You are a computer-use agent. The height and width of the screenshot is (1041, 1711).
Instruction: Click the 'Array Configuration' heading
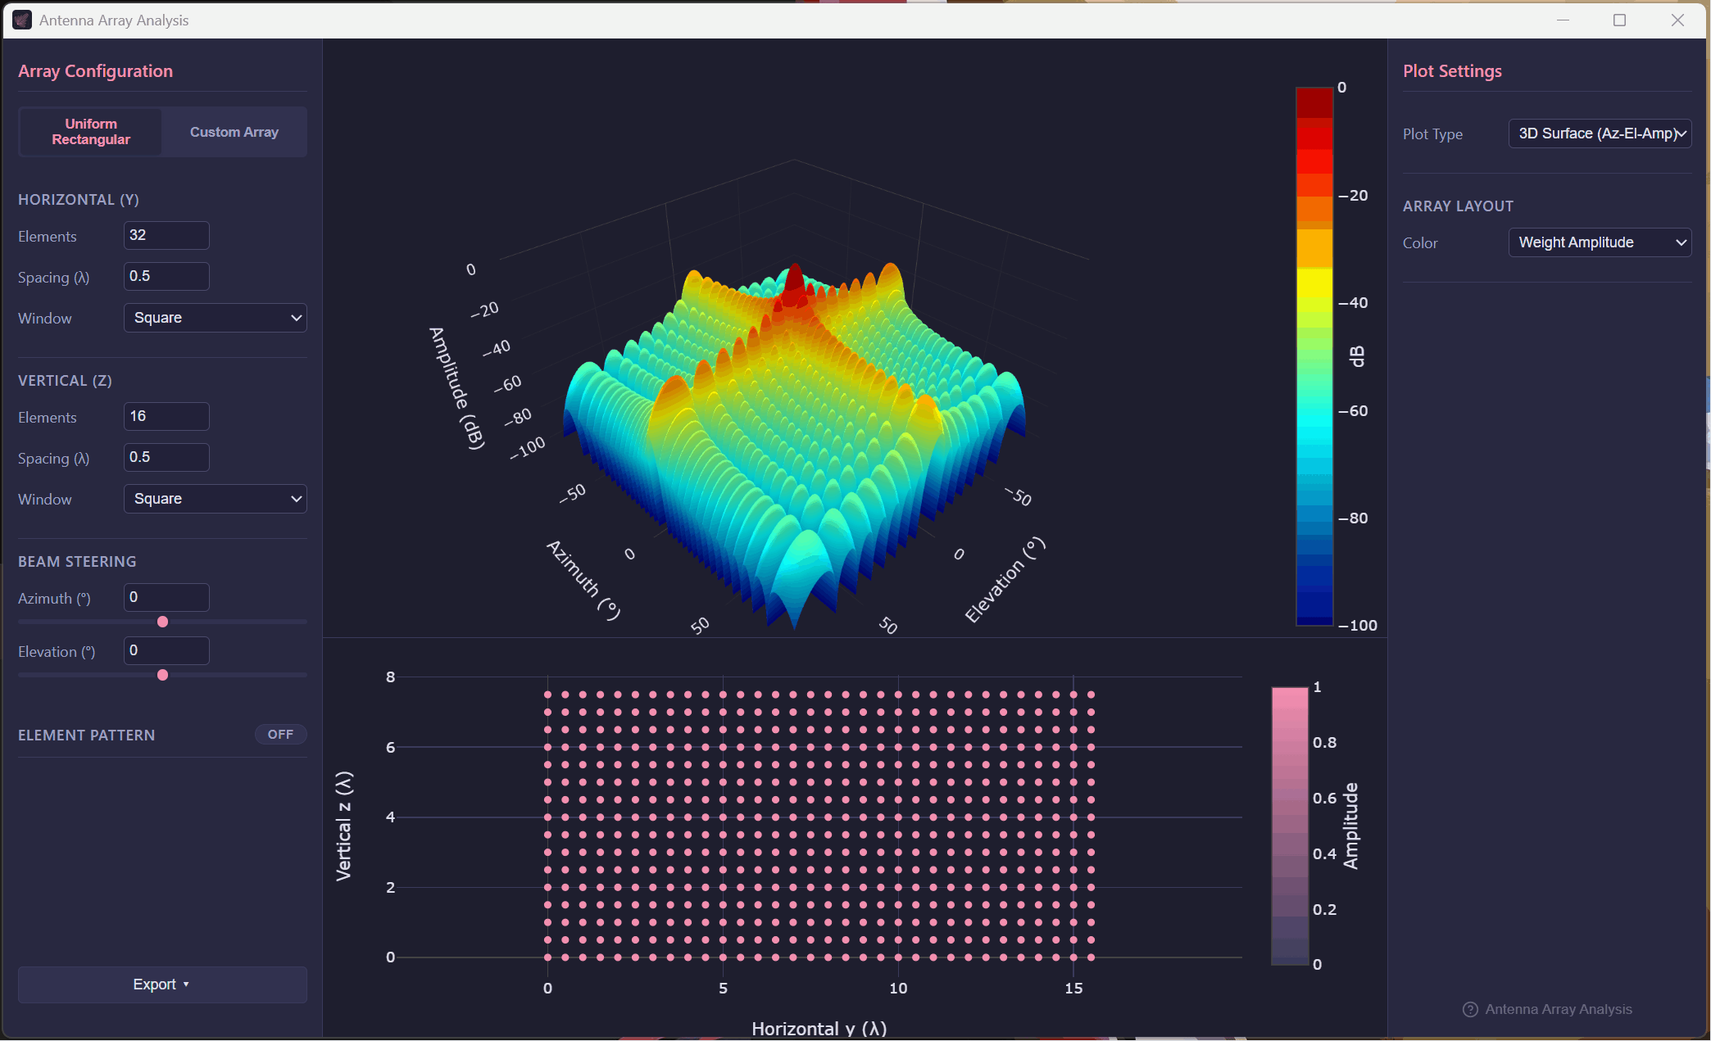95,71
